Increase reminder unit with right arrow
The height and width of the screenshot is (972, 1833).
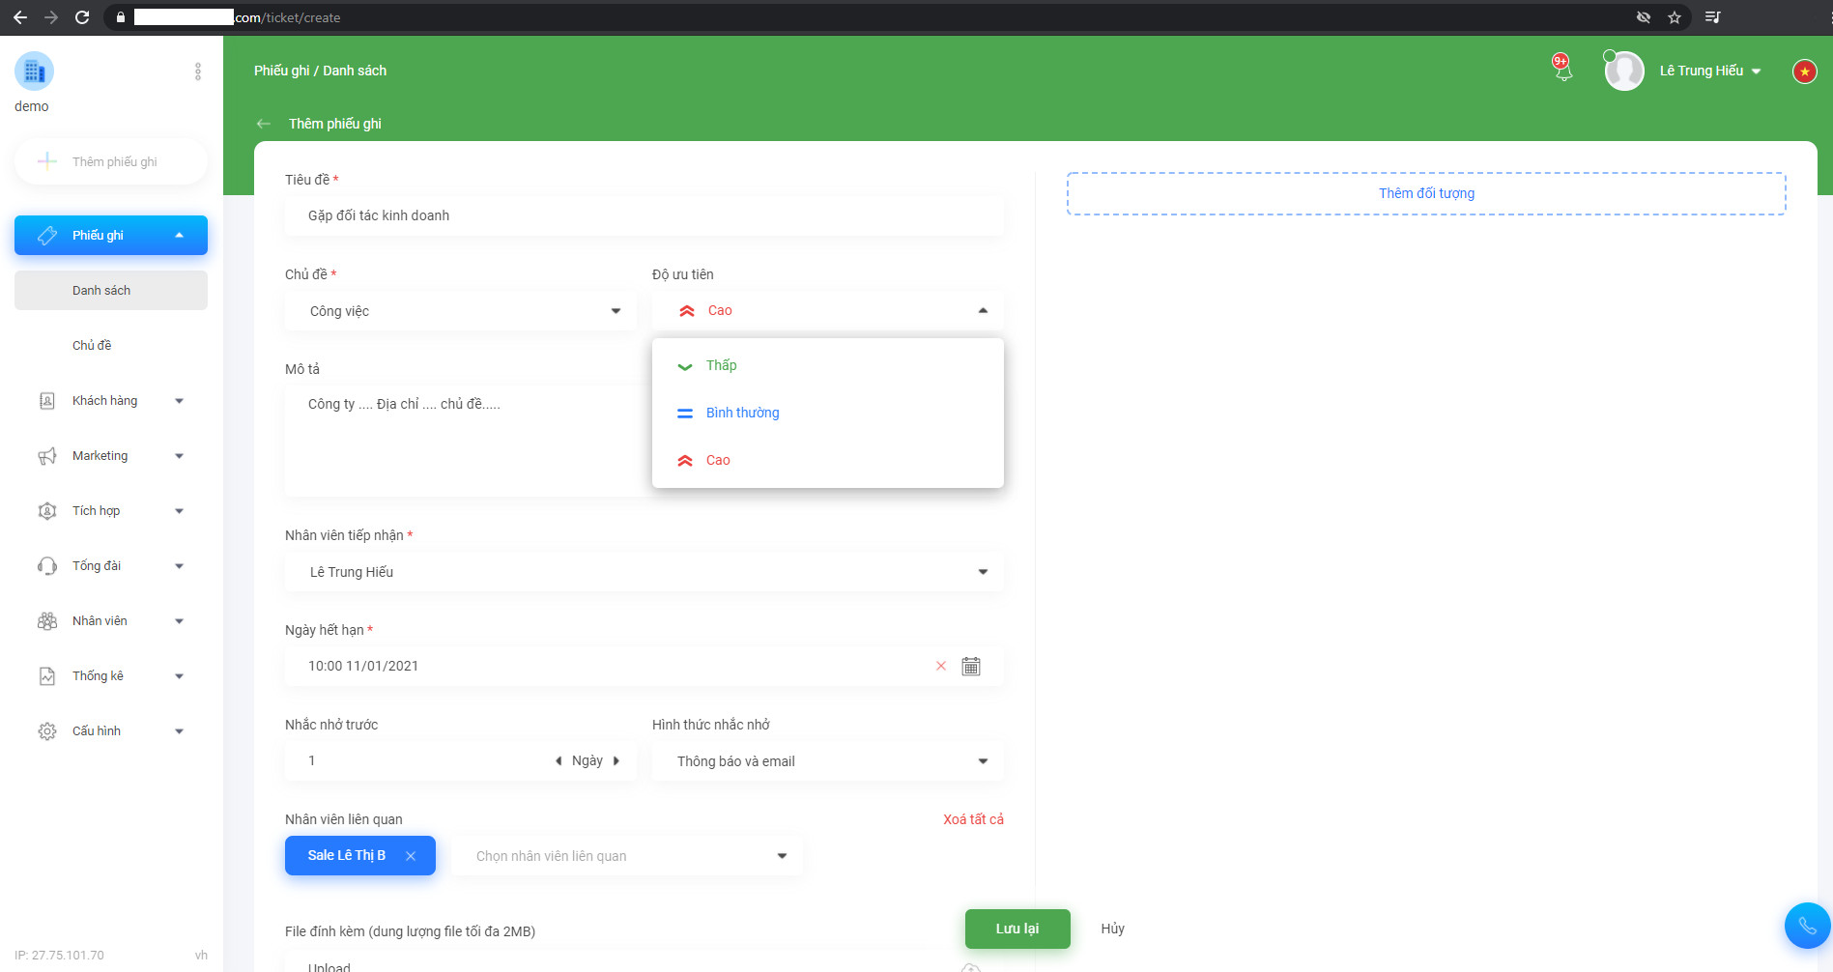click(x=616, y=760)
